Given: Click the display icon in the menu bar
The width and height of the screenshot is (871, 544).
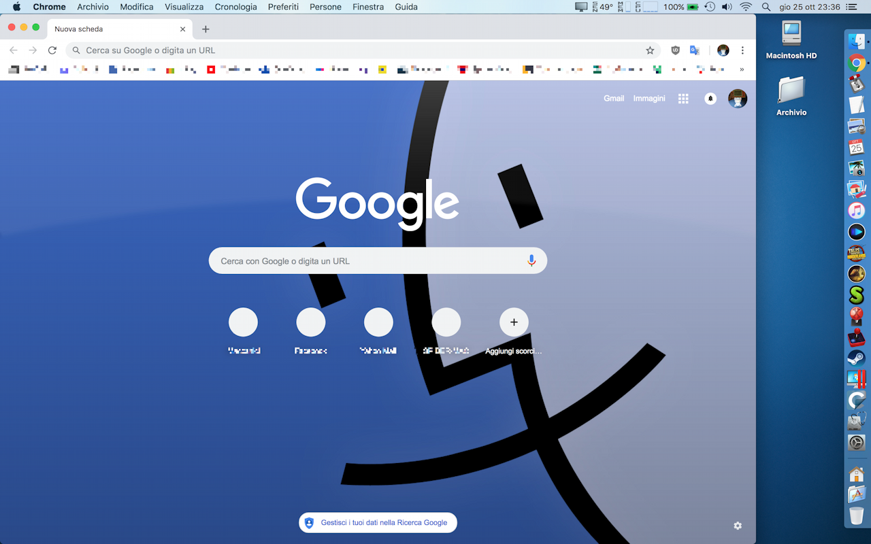Looking at the screenshot, I should (581, 7).
